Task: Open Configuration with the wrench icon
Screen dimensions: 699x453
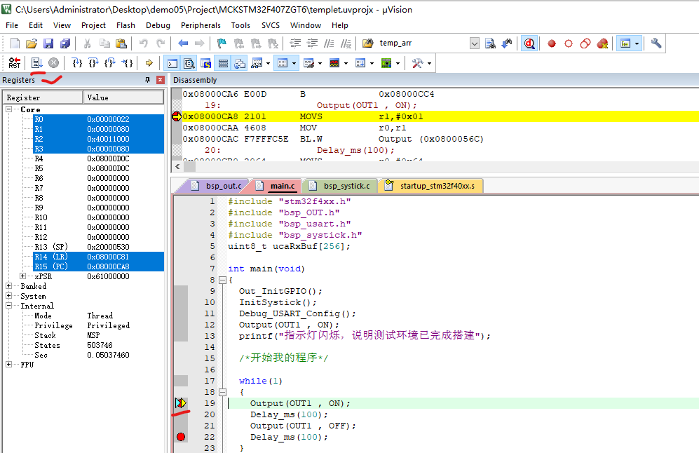Action: (656, 43)
